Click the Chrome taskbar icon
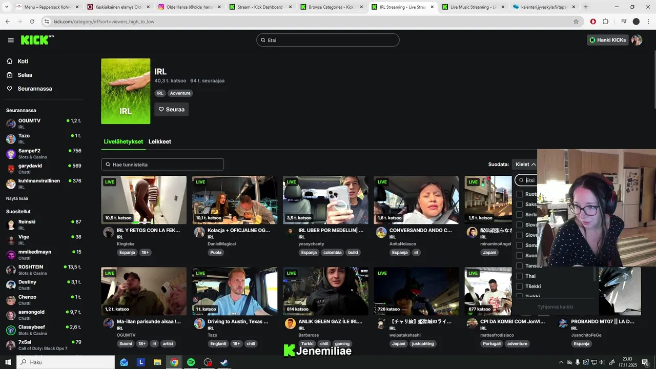The image size is (656, 369). pyautogui.click(x=174, y=362)
